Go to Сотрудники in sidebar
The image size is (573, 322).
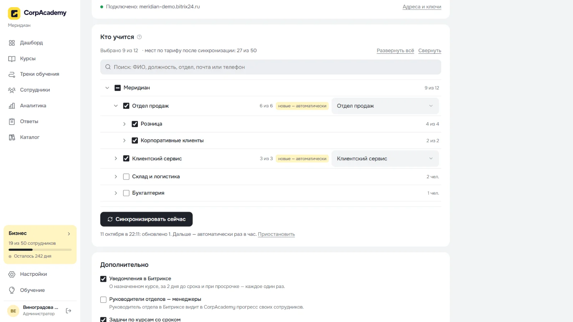click(x=35, y=90)
